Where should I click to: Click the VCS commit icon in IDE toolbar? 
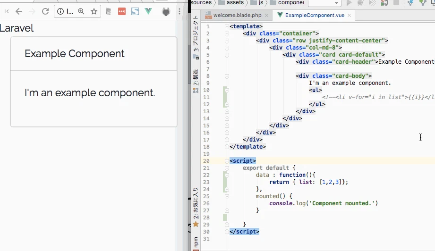pyautogui.click(x=423, y=3)
